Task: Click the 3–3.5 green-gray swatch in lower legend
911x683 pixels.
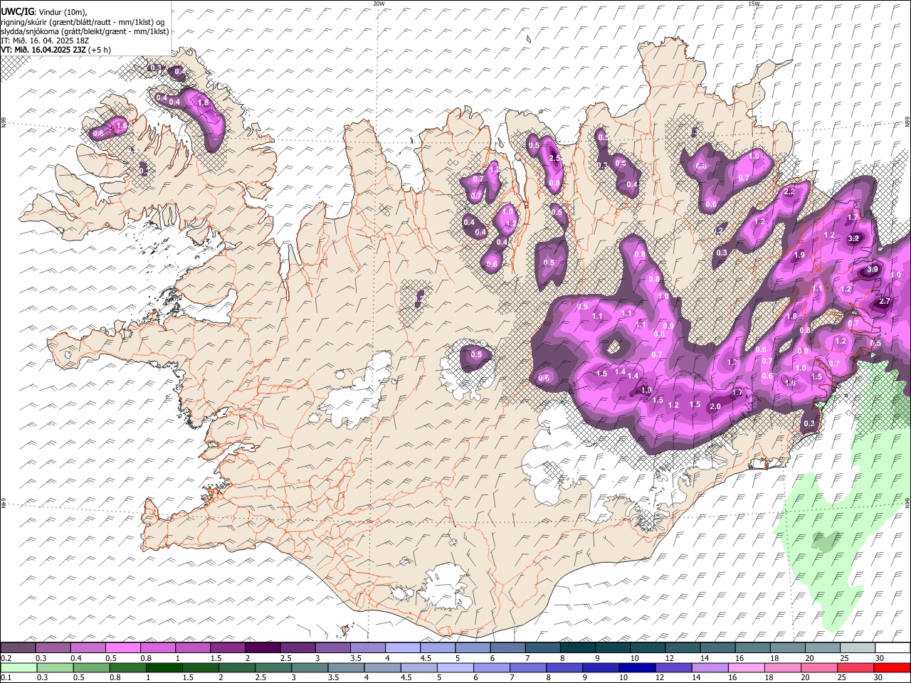Action: tap(310, 667)
